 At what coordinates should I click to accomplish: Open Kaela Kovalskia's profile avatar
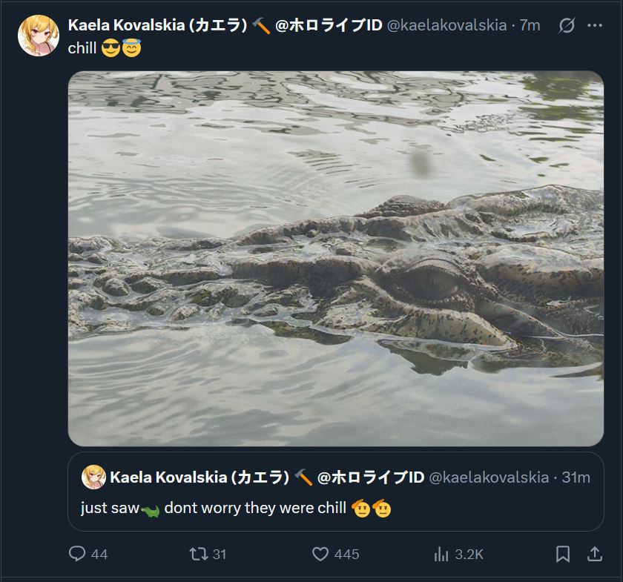(x=38, y=36)
